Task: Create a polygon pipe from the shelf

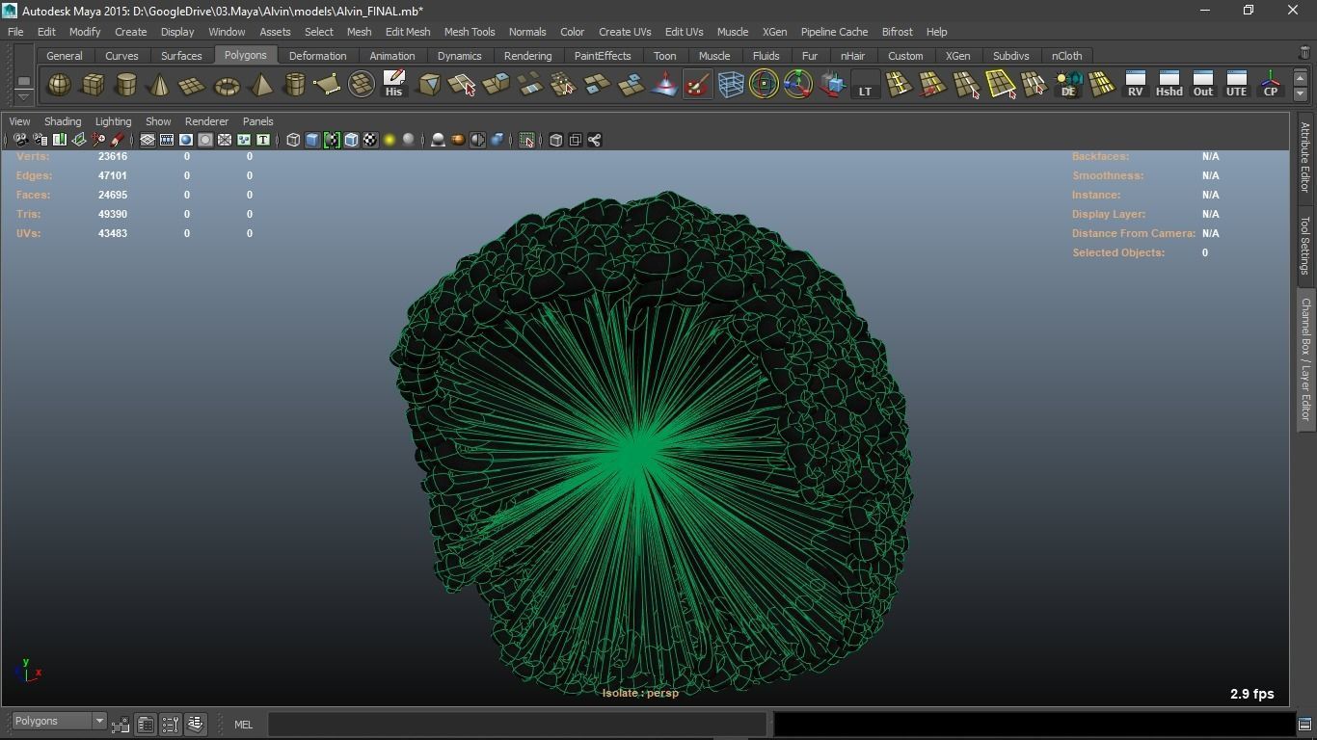Action: point(294,85)
